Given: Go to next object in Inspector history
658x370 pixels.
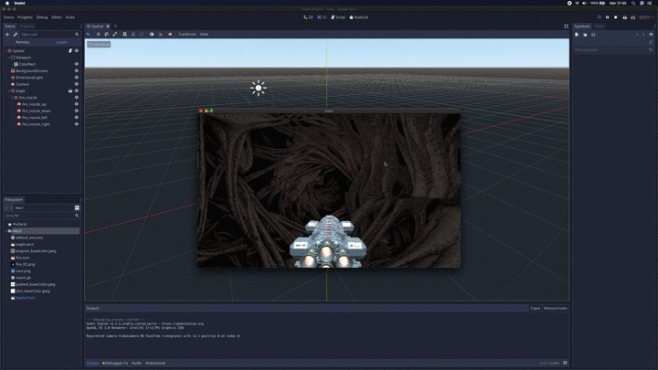Looking at the screenshot, I should [x=642, y=35].
